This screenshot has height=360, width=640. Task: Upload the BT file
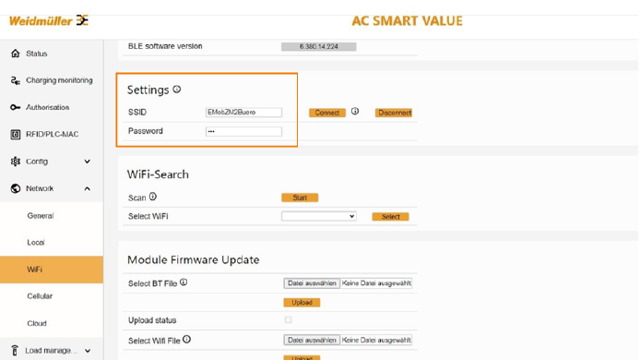[x=302, y=303]
